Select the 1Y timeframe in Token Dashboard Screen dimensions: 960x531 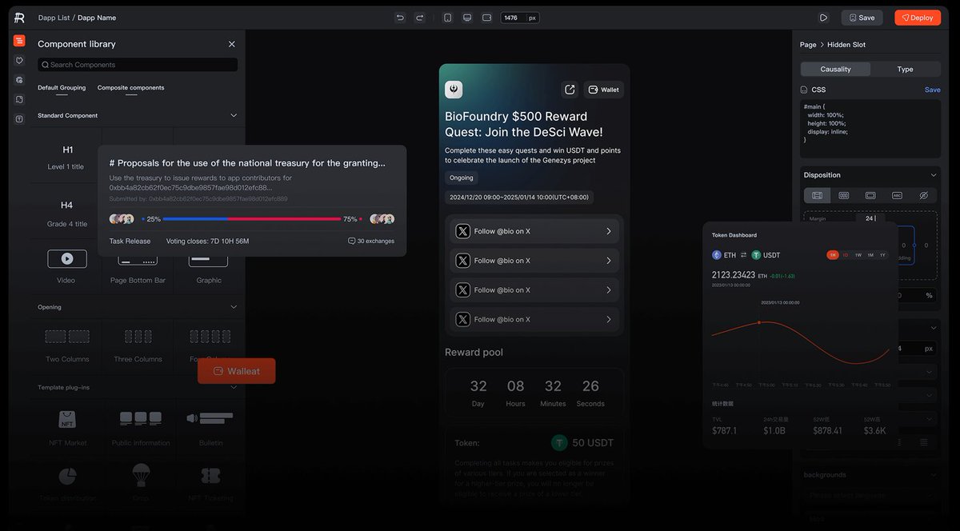tap(882, 255)
